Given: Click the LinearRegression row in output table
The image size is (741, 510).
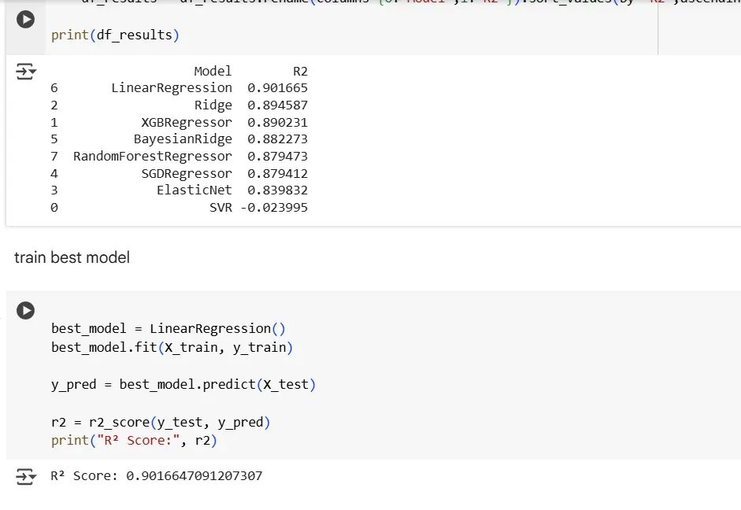Looking at the screenshot, I should pyautogui.click(x=209, y=88).
